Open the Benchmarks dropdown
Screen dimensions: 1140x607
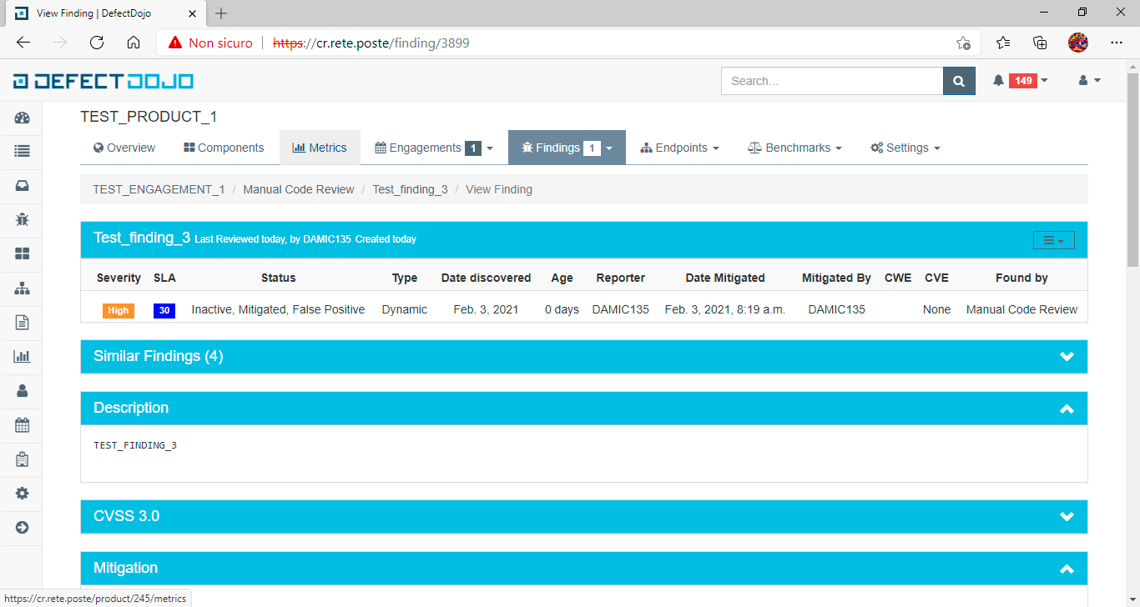[x=794, y=147]
